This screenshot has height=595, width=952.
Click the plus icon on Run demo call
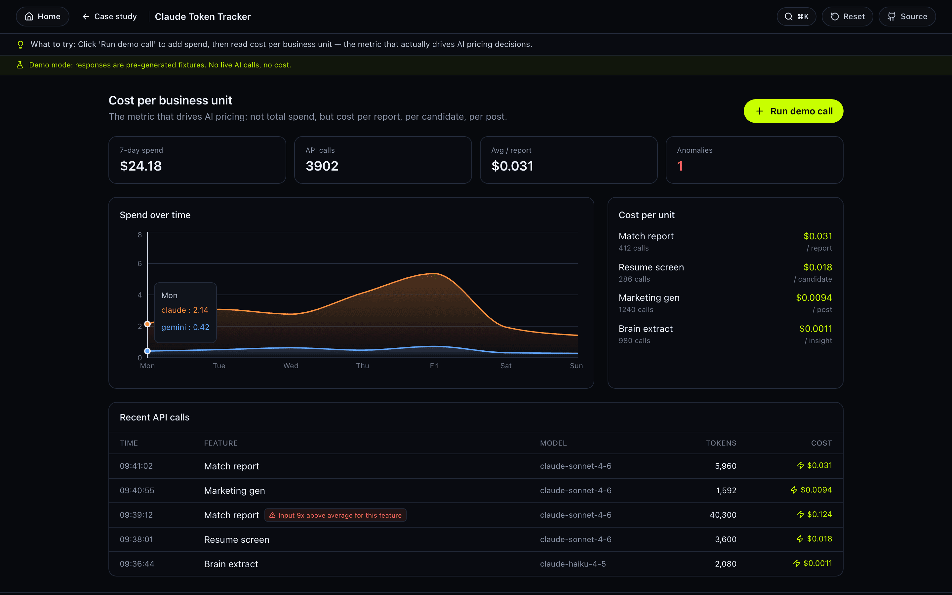[x=760, y=111]
